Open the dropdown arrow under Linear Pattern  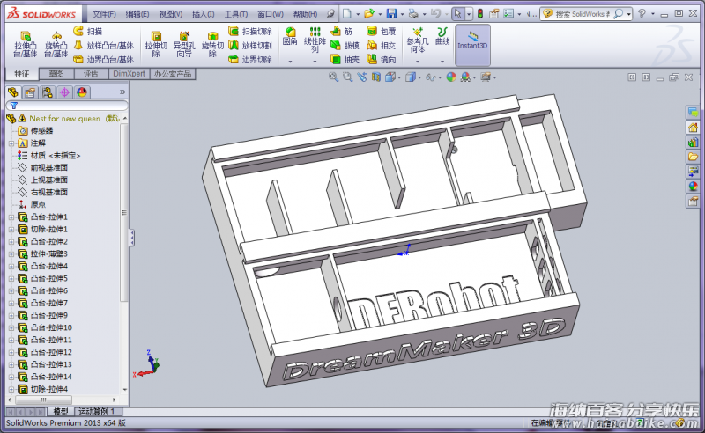pos(315,61)
